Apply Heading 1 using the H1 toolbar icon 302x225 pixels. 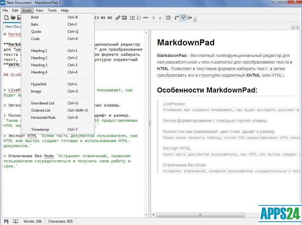coord(103,18)
